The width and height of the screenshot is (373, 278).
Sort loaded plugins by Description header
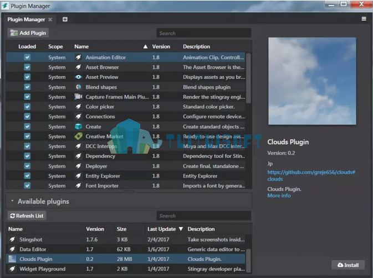(x=196, y=46)
